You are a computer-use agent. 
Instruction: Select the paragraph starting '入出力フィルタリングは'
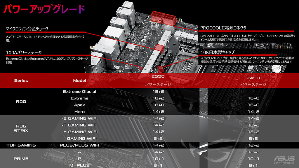tap(247, 60)
